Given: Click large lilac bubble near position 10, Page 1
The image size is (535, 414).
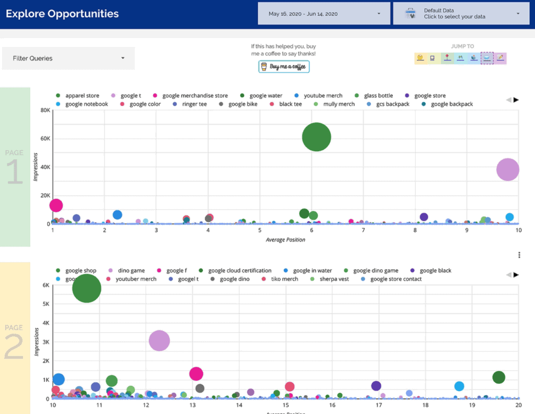Looking at the screenshot, I should tap(508, 169).
